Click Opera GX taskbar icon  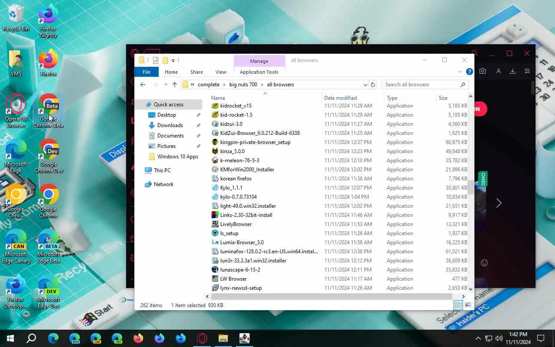click(x=202, y=338)
